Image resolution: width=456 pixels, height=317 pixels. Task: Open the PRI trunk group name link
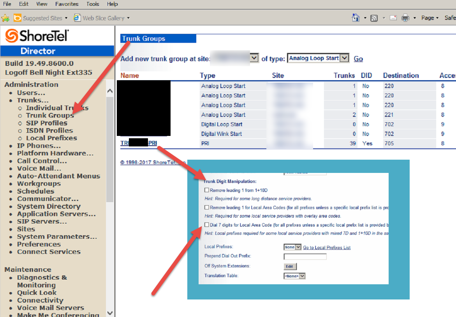(x=139, y=143)
